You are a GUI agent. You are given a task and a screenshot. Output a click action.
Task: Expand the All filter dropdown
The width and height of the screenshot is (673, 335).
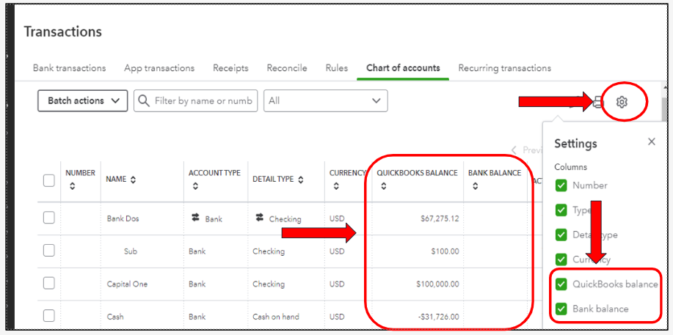[x=325, y=100]
